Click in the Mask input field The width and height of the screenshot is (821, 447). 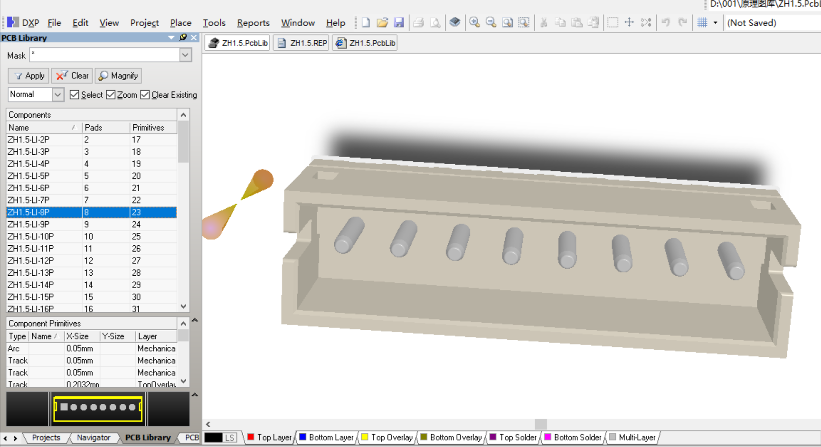[x=105, y=55]
